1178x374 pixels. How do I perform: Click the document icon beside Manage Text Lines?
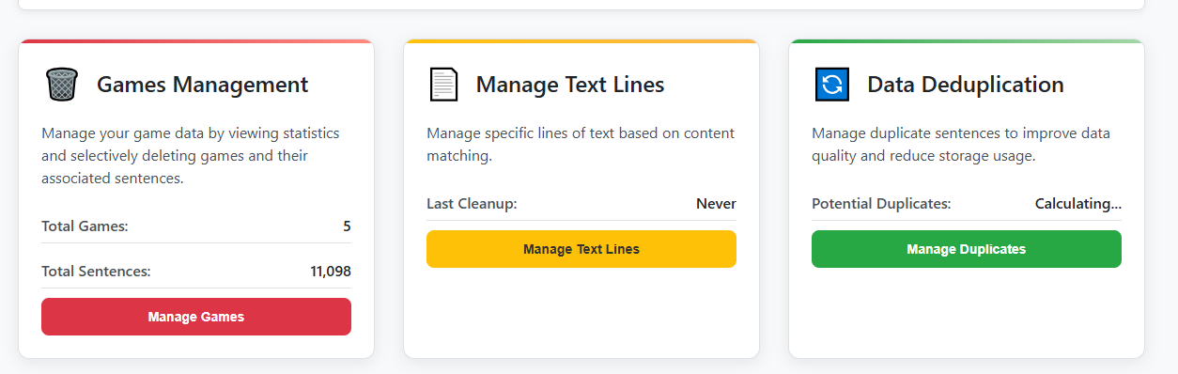pyautogui.click(x=443, y=85)
